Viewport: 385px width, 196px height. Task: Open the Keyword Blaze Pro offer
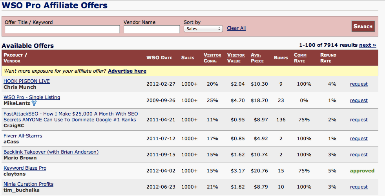(x=25, y=168)
